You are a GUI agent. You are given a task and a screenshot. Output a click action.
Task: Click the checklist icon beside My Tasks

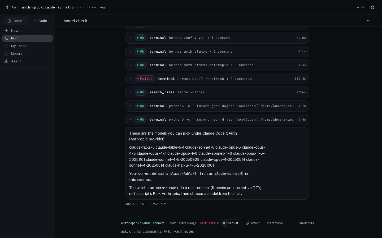coord(6,46)
